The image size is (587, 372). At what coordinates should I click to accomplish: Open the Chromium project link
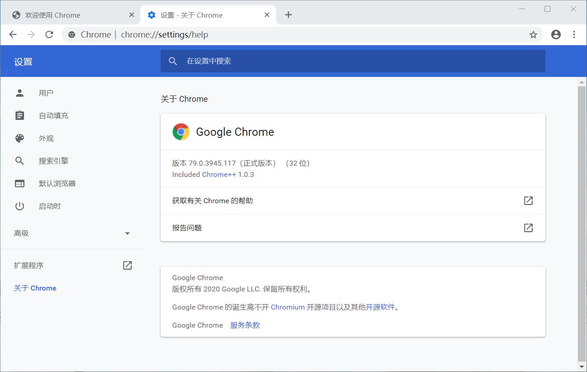click(x=287, y=307)
